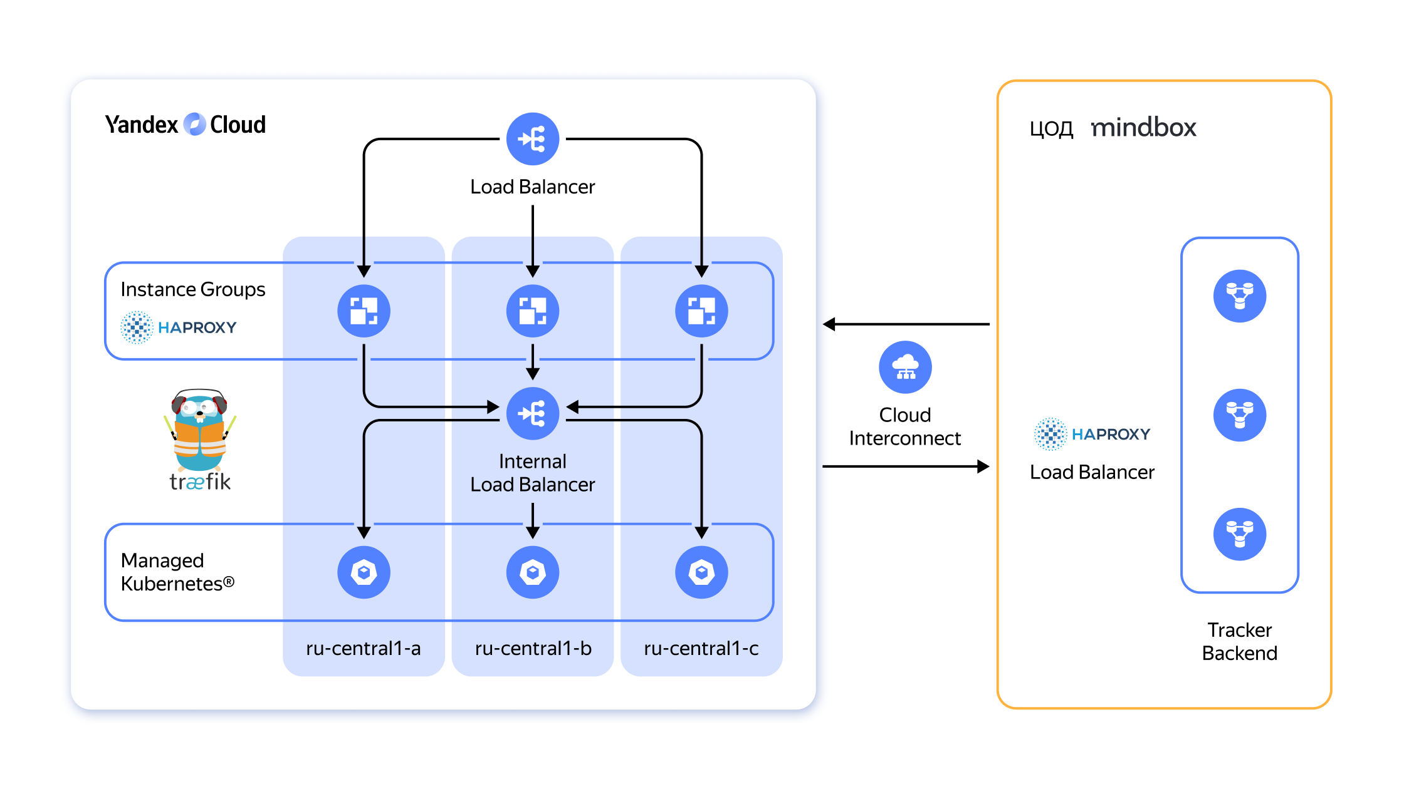Click the ru-central1-b zone label
This screenshot has width=1404, height=789.
[x=533, y=648]
